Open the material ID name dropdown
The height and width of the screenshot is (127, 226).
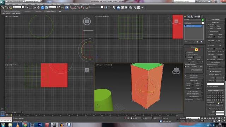(x=215, y=84)
